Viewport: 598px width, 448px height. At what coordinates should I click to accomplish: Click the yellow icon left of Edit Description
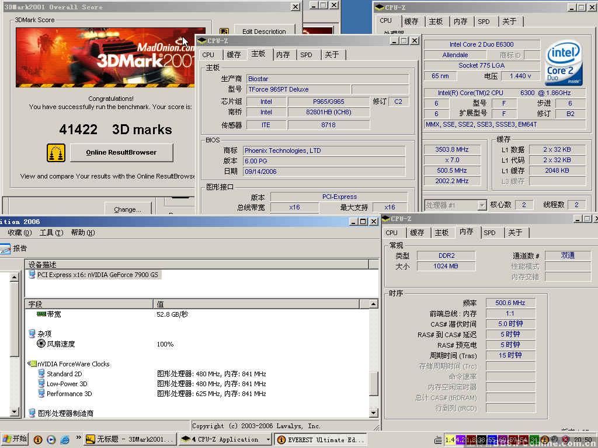(224, 32)
